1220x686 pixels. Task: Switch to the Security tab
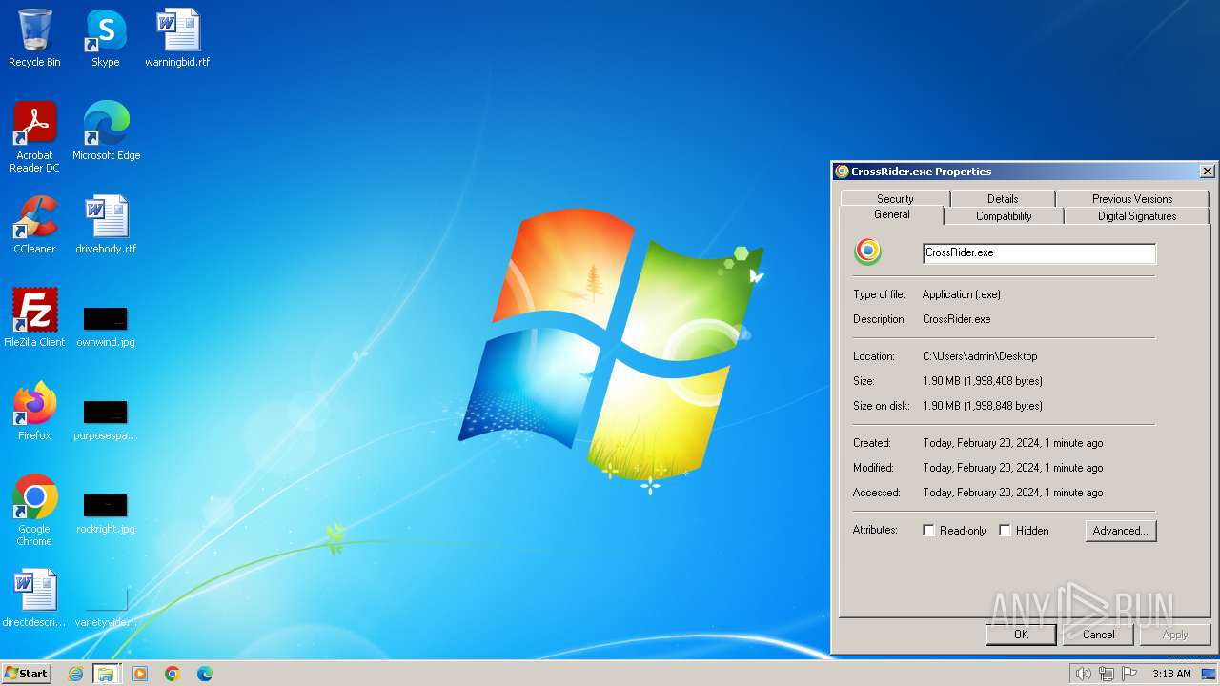click(895, 199)
